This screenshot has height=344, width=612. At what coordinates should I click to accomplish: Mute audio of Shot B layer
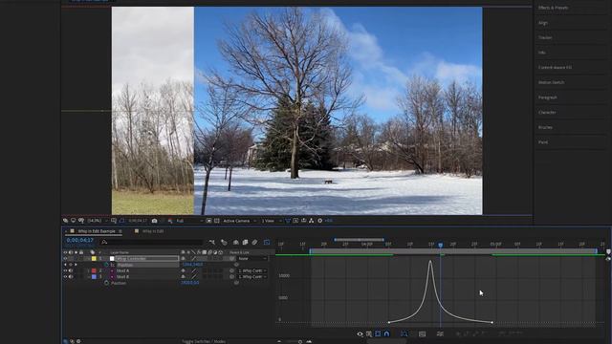click(x=71, y=277)
